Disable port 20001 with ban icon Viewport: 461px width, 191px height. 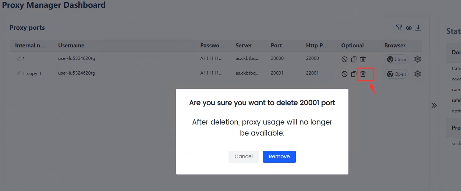tap(344, 74)
